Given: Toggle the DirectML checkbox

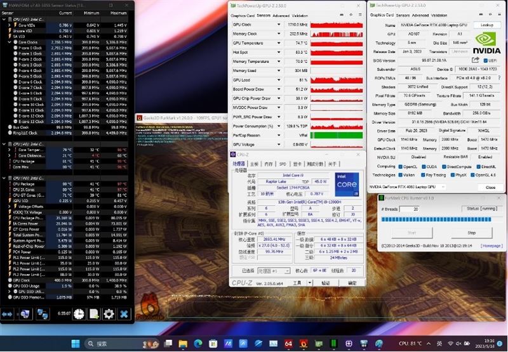Looking at the screenshot, I should 479,167.
